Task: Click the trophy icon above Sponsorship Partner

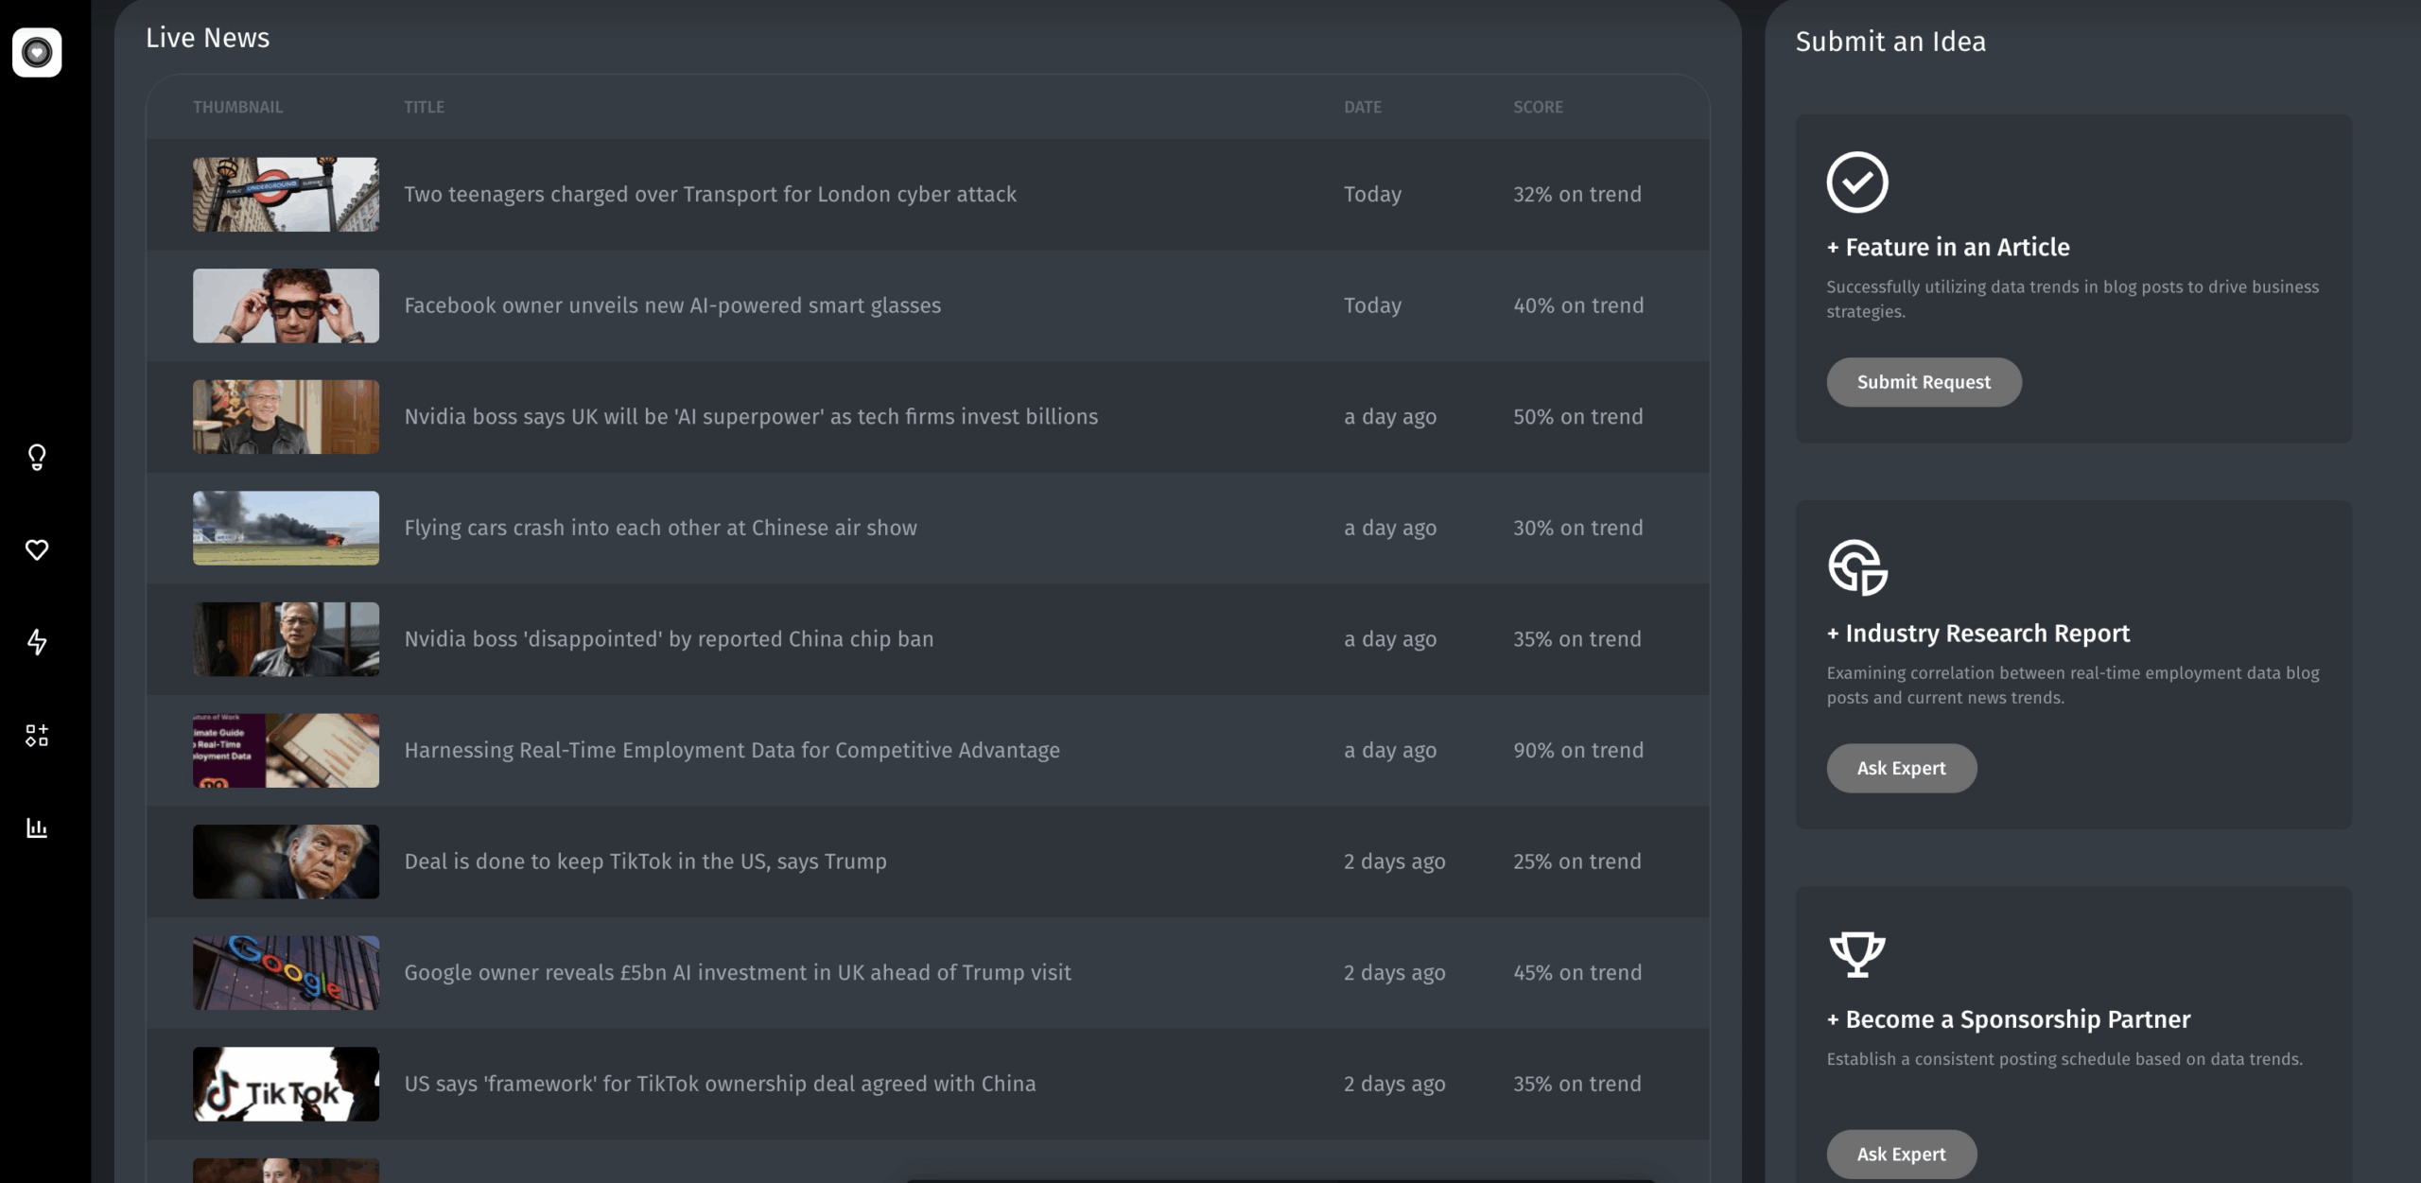Action: pos(1857,954)
